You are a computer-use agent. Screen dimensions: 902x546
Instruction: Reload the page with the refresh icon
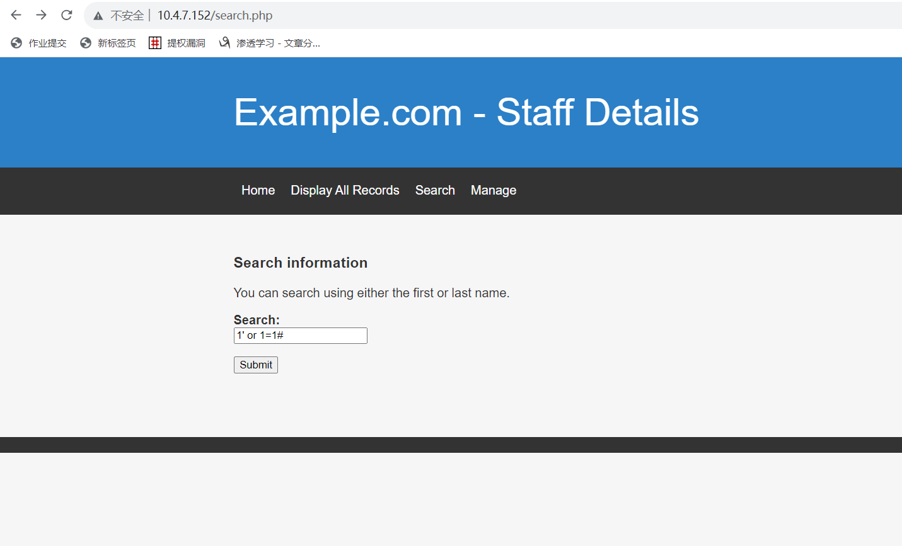tap(67, 15)
